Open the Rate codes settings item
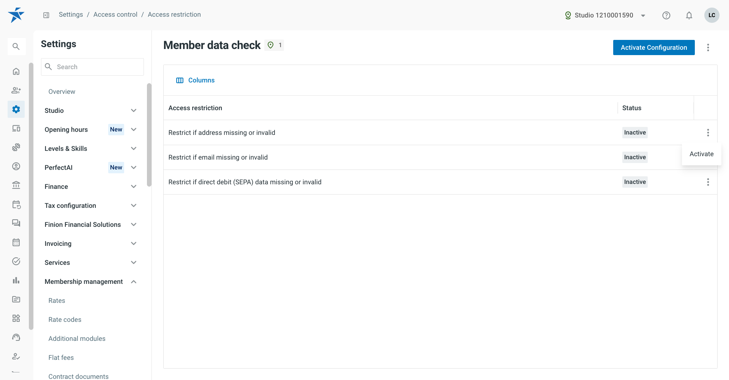 (65, 320)
